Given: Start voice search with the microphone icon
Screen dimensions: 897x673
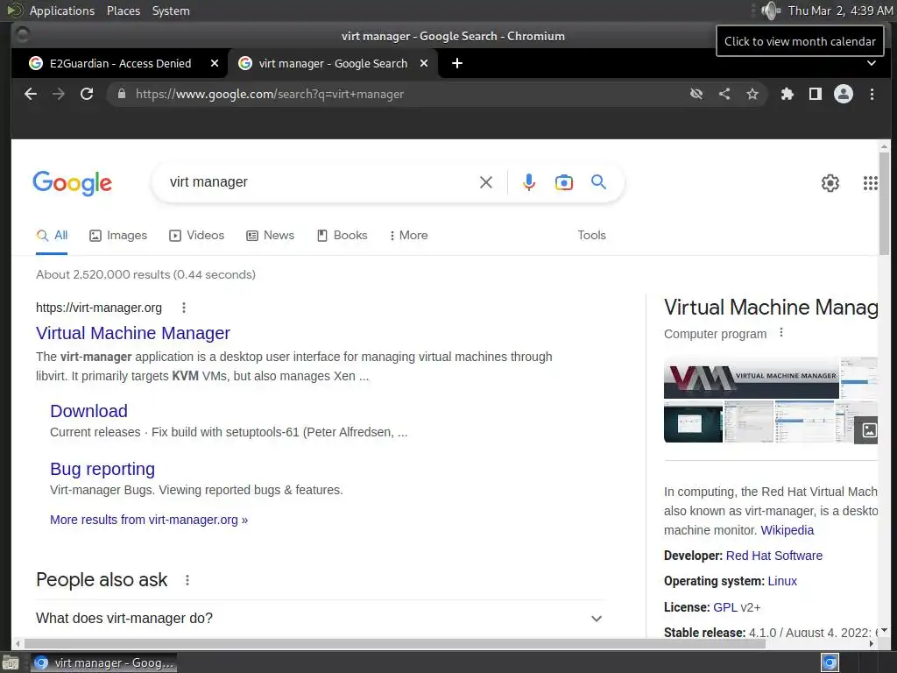Looking at the screenshot, I should [x=529, y=182].
